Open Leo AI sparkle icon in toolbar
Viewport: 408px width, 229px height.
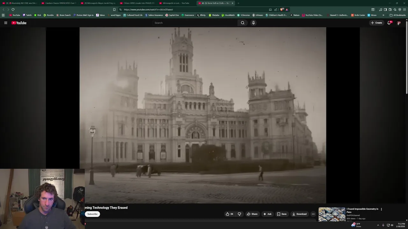pos(395,10)
